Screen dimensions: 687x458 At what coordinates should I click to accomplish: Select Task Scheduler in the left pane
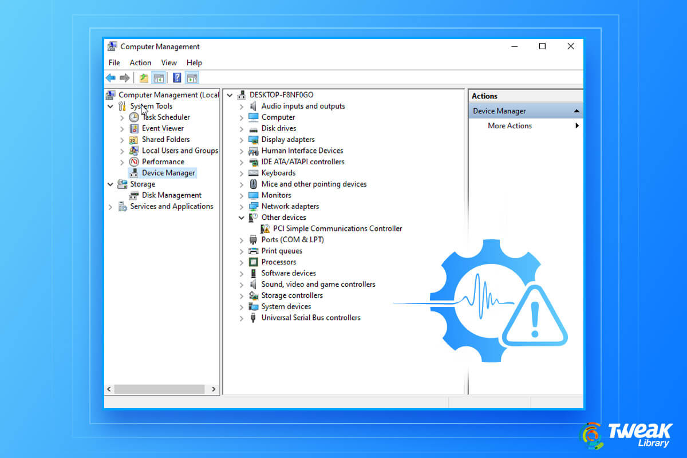coord(166,117)
